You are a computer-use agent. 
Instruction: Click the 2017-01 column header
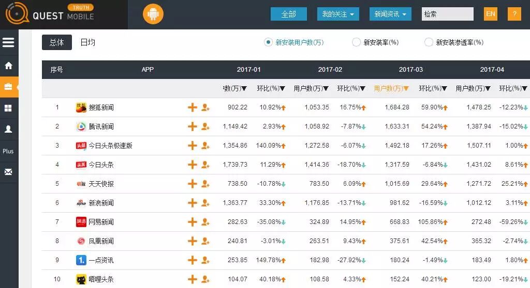click(x=249, y=70)
